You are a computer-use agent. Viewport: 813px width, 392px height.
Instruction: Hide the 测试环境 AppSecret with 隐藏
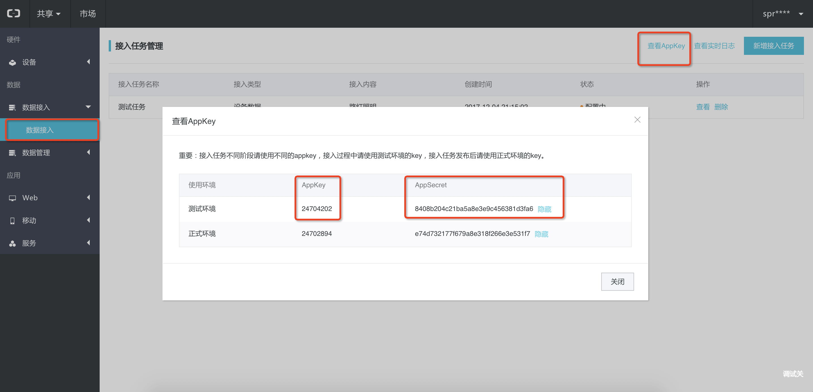pyautogui.click(x=544, y=209)
